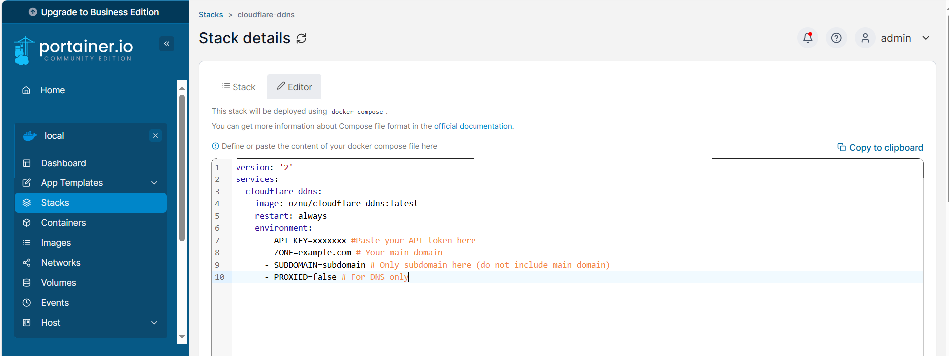Screen dimensions: 949x356
Task: Open Host in the sidebar
Action: [91, 323]
